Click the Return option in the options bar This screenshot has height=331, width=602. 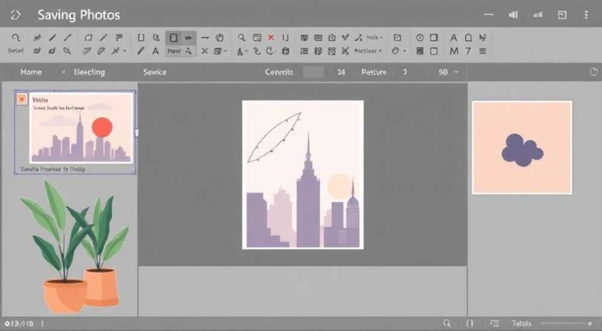[374, 72]
